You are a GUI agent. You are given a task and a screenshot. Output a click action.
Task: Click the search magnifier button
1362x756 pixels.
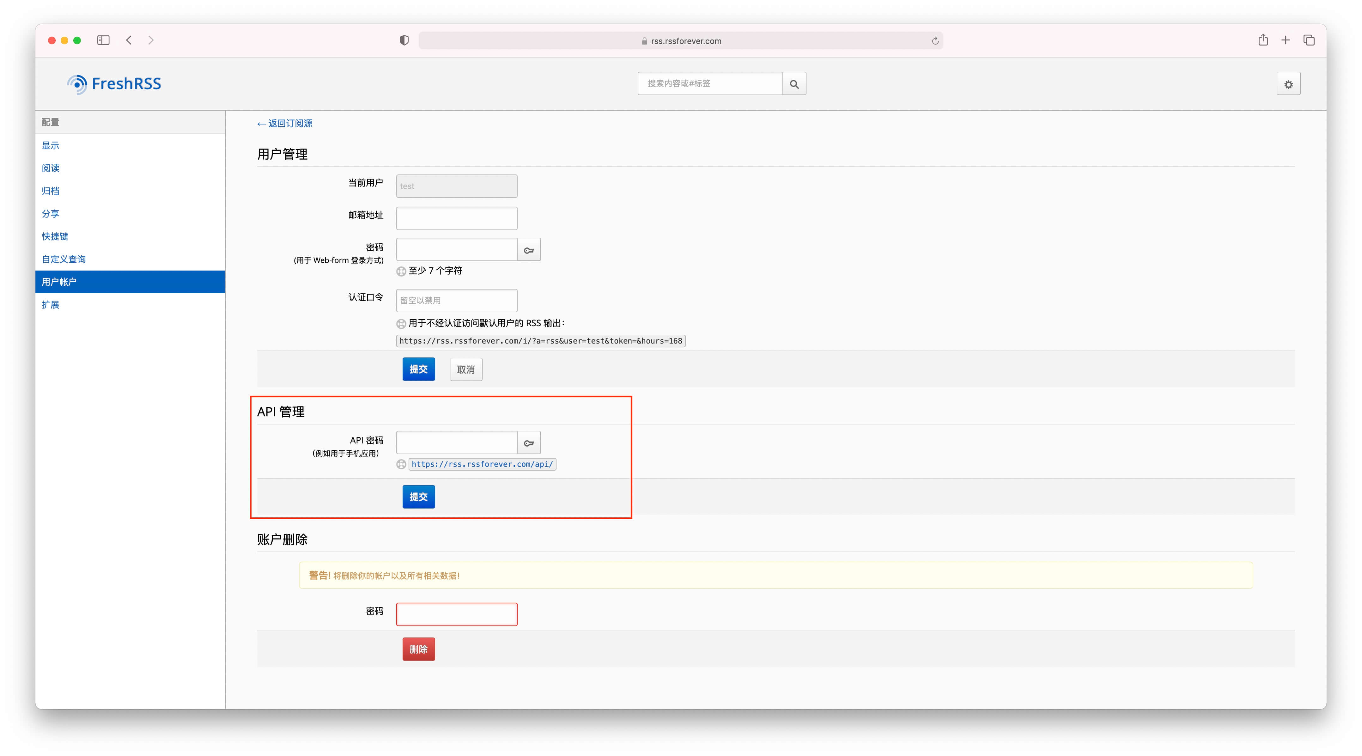pyautogui.click(x=793, y=83)
